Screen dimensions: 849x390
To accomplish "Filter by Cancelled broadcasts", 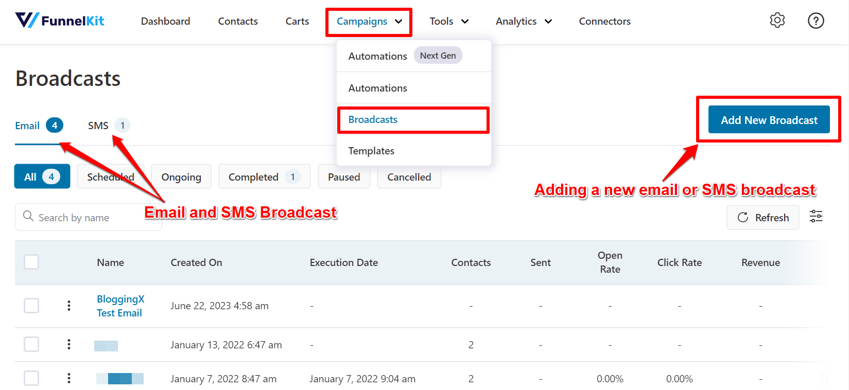I will tap(409, 176).
